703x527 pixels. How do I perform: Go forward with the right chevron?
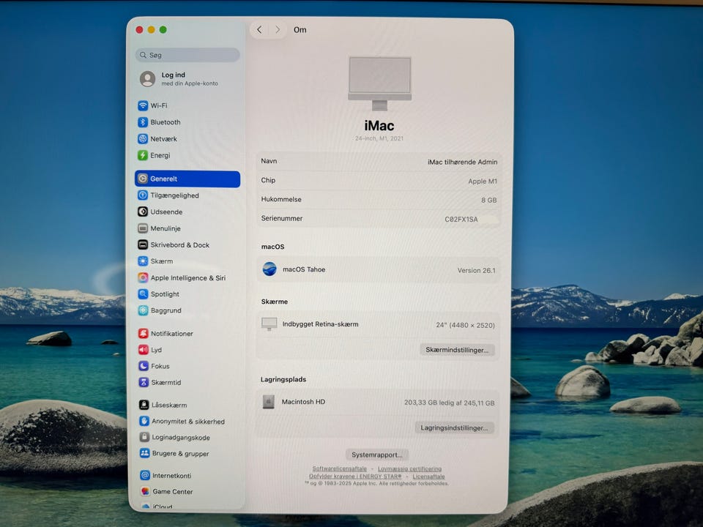(x=278, y=29)
